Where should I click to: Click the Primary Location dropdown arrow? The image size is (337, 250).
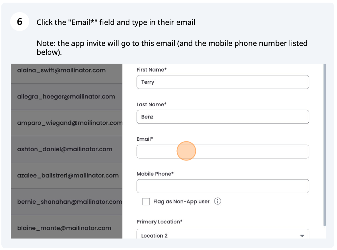302,236
